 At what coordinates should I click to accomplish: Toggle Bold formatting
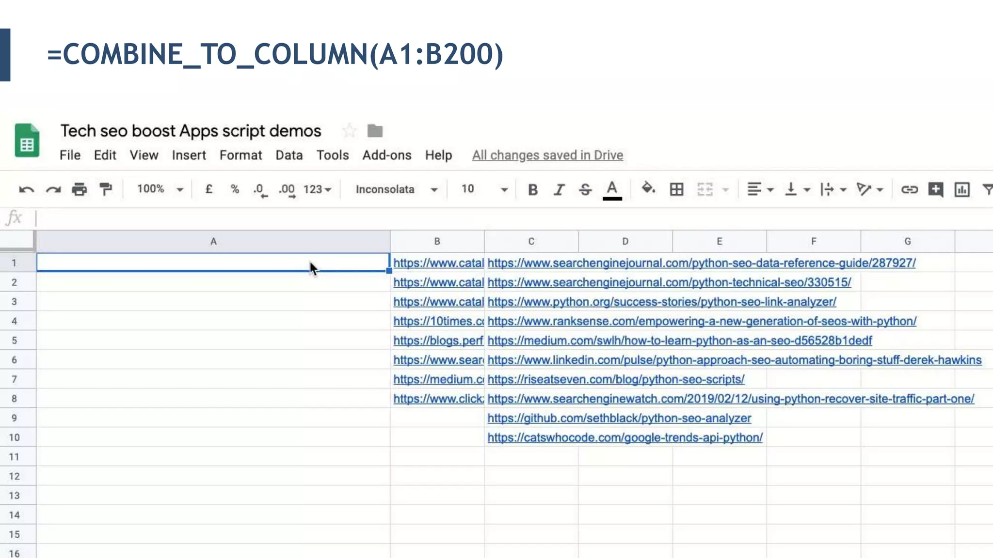[x=533, y=189]
